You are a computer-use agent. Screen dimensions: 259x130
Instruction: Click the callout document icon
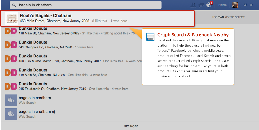click(x=150, y=37)
